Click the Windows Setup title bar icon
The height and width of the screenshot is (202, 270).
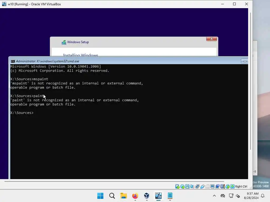coord(64,42)
